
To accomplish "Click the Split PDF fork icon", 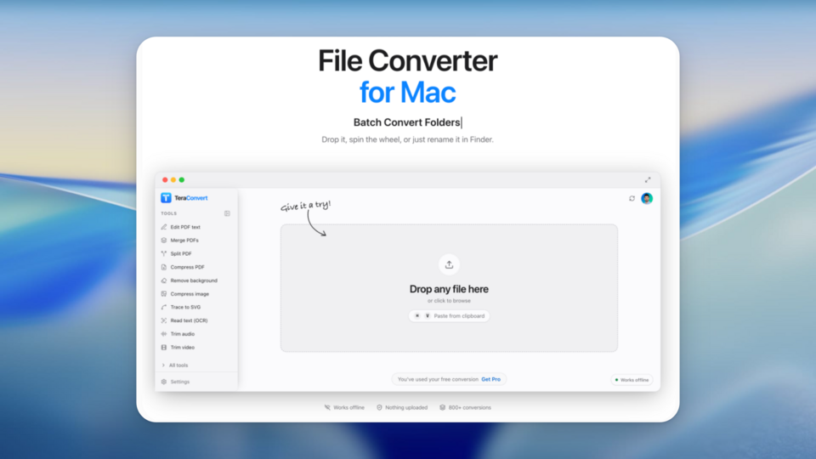I will click(x=164, y=253).
